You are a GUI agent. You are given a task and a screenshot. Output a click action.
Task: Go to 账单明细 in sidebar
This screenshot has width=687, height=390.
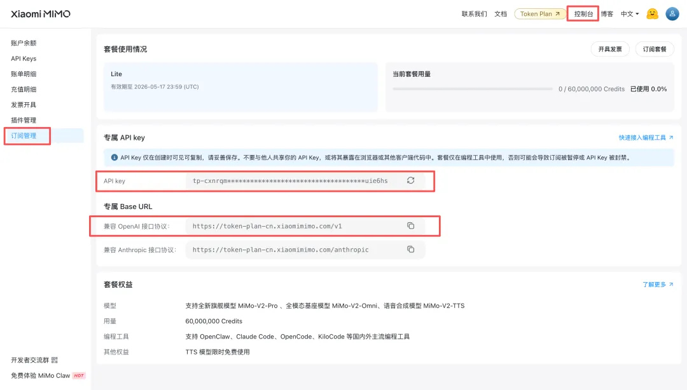coord(24,74)
